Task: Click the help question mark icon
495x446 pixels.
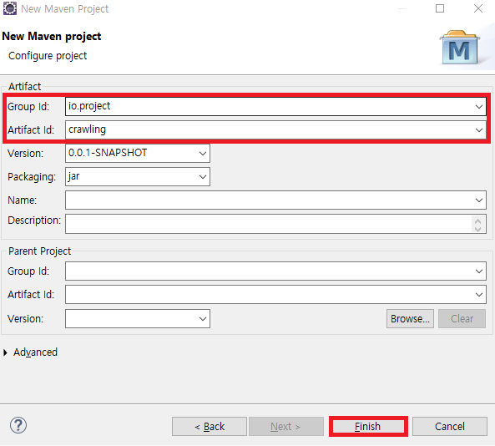Action: pos(18,425)
